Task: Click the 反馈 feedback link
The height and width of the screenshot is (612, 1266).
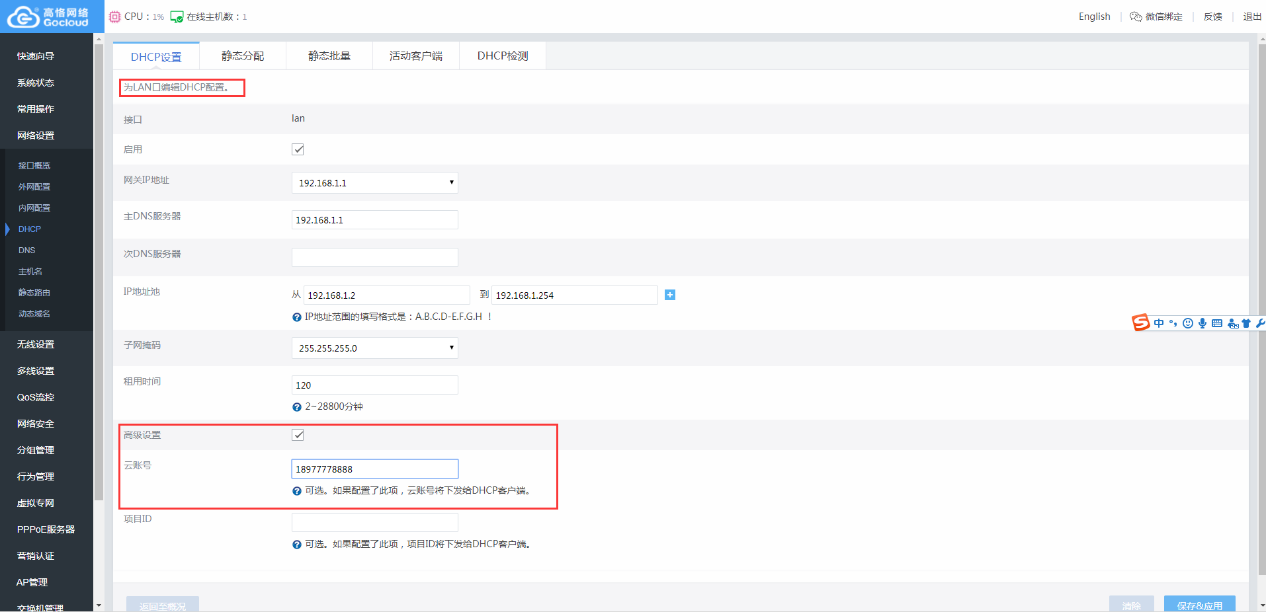Action: (x=1213, y=17)
